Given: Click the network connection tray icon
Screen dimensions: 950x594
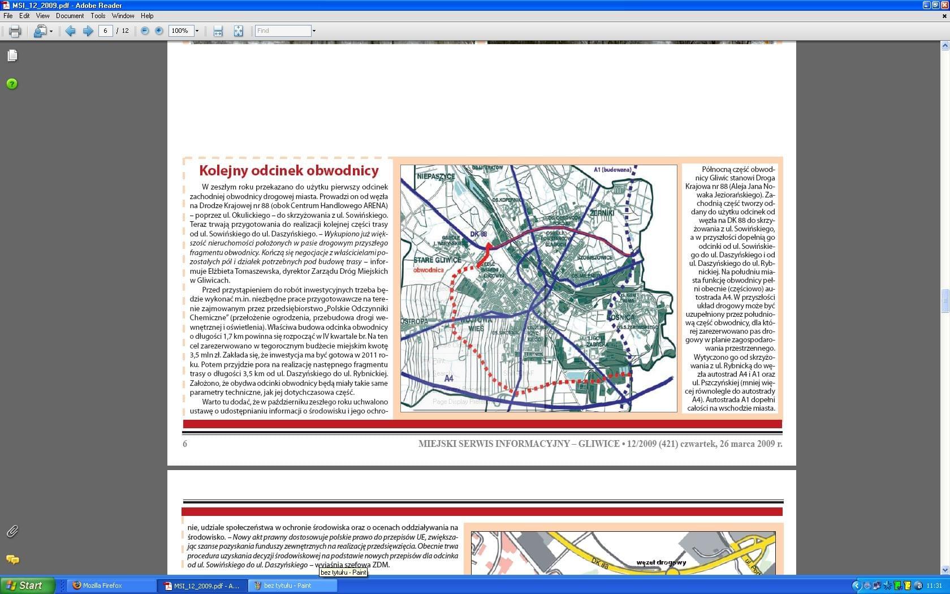Looking at the screenshot, I should pyautogui.click(x=877, y=586).
